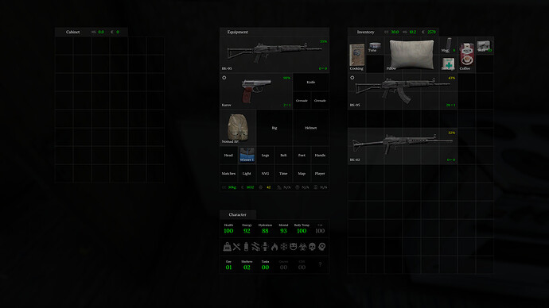This screenshot has width=549, height=308.
Task: Click the empty Rig slot
Action: [274, 128]
